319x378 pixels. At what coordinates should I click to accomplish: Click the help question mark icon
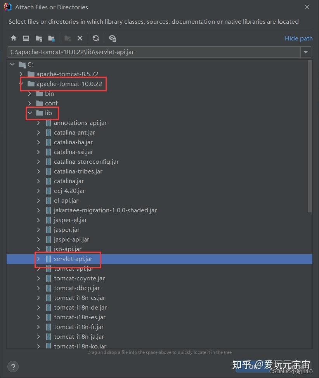click(13, 366)
